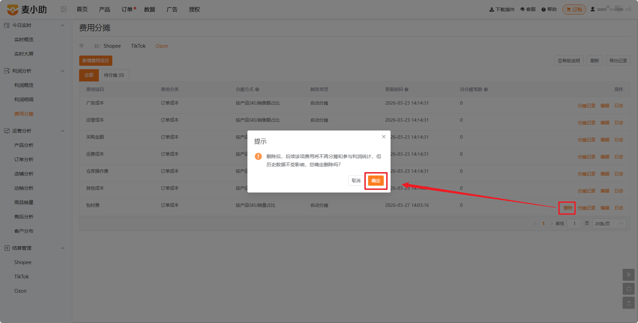Click the double-arrow expand floating button
The image size is (638, 323).
(x=629, y=275)
